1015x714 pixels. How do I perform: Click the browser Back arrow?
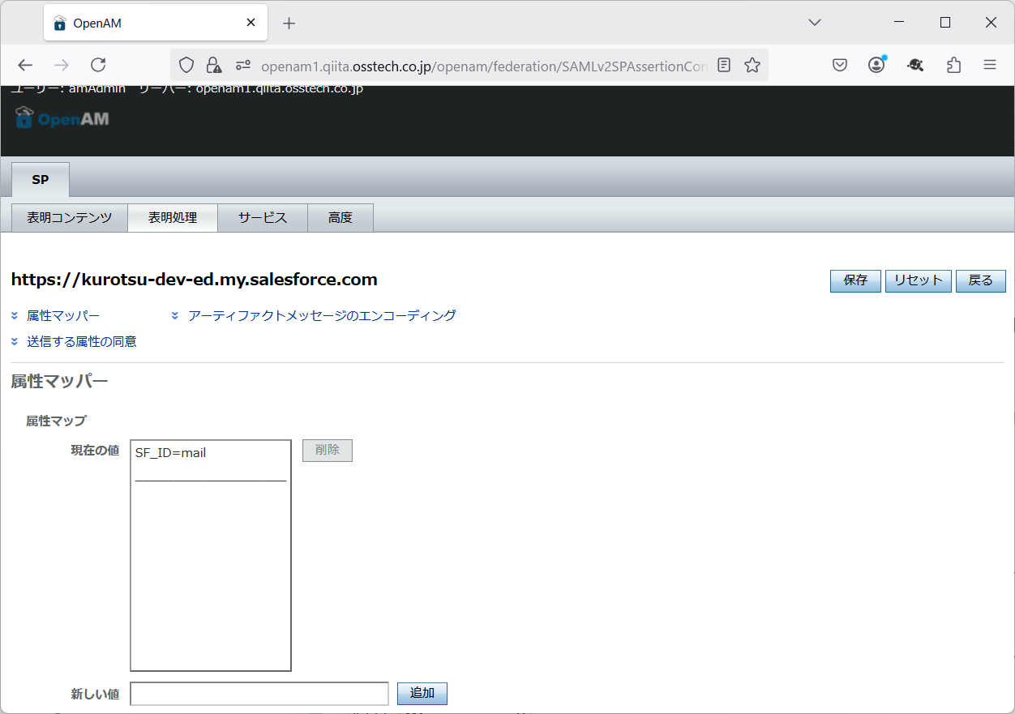coord(25,66)
